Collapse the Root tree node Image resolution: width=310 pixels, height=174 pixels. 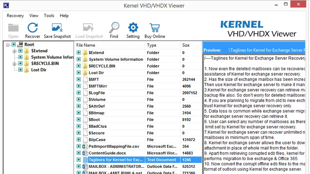tap(8, 45)
